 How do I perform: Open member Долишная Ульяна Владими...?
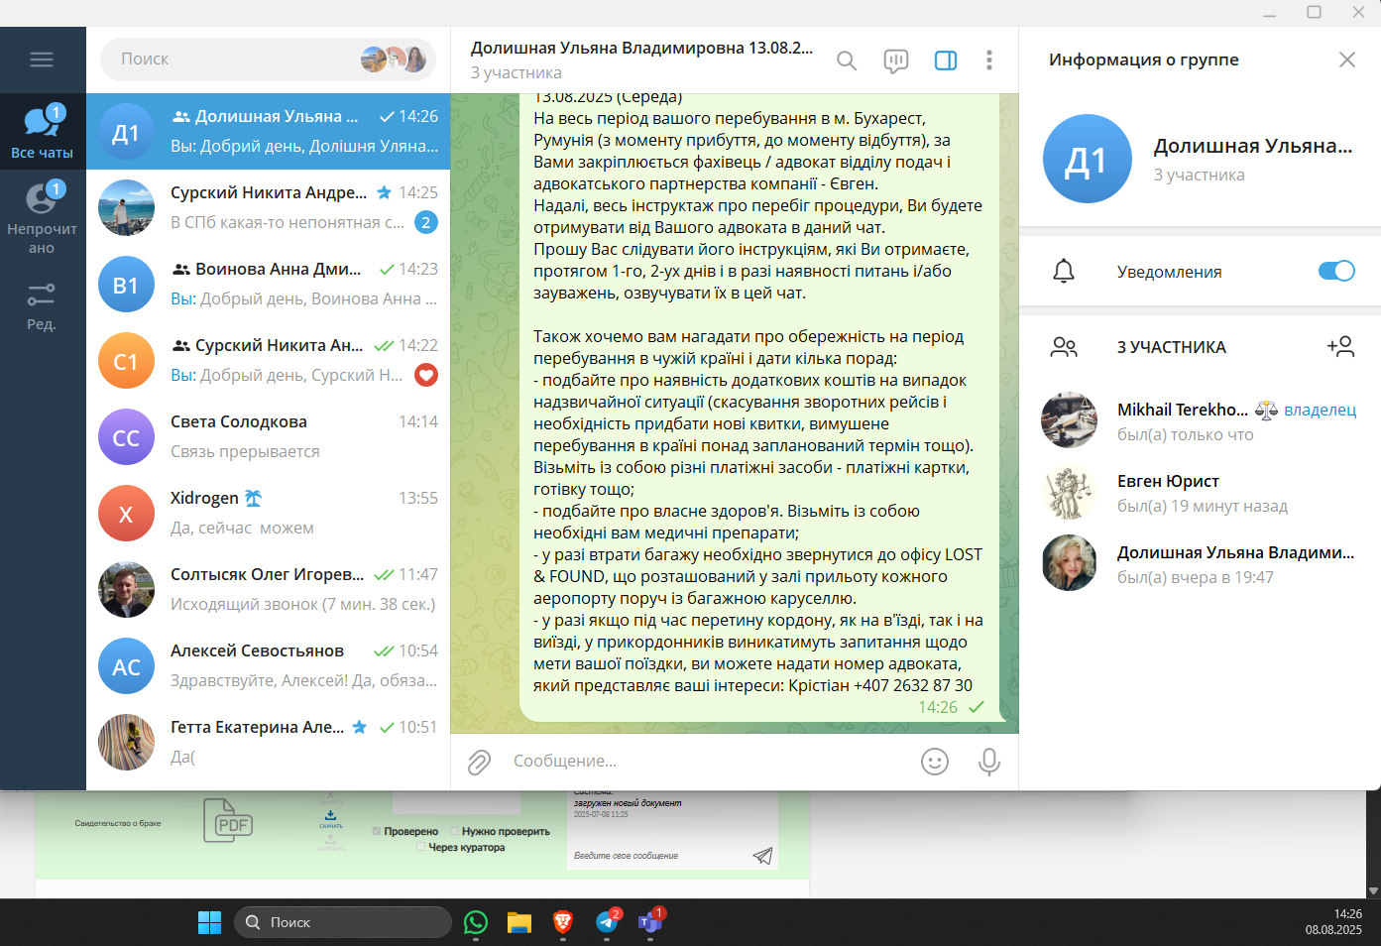point(1200,563)
